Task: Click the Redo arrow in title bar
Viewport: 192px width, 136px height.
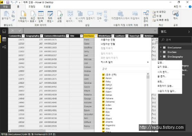Action: [x=16, y=2]
